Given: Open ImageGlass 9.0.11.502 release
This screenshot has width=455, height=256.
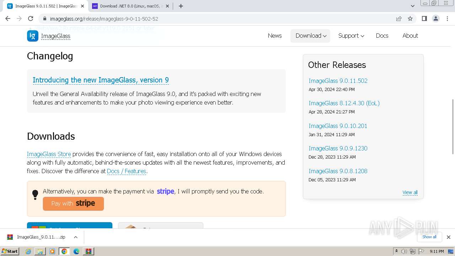Looking at the screenshot, I should [x=338, y=81].
